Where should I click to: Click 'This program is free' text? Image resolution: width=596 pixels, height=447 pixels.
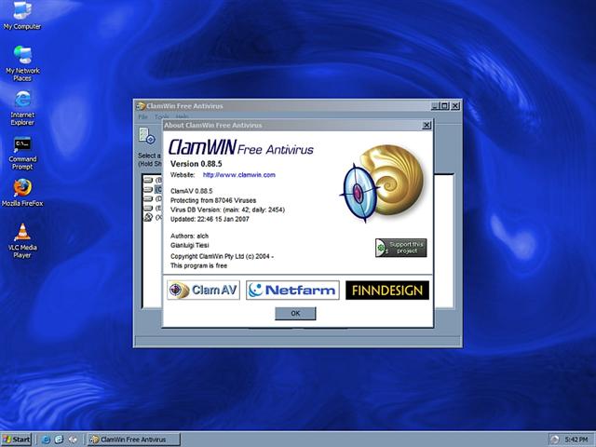(x=198, y=265)
